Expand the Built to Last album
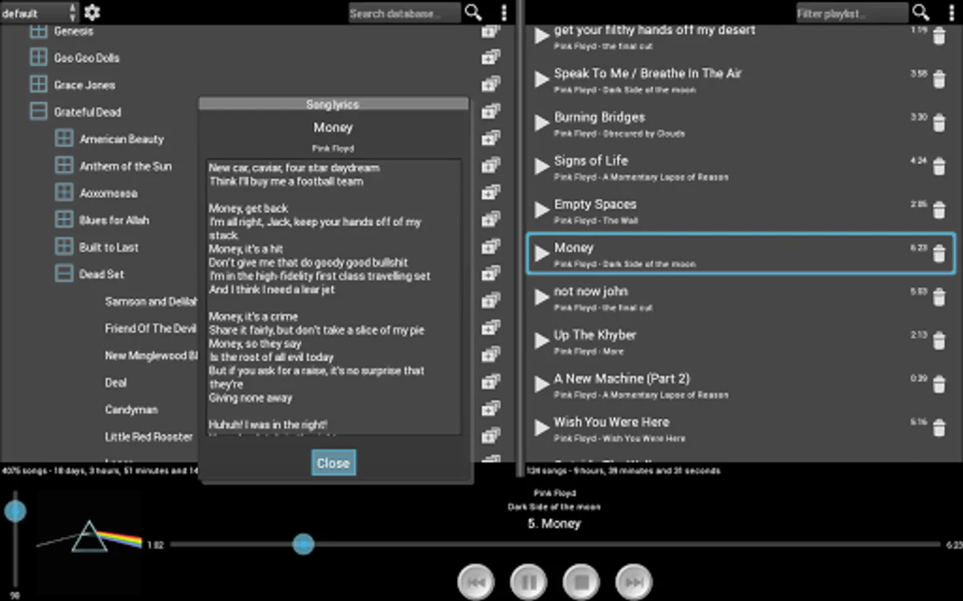The width and height of the screenshot is (963, 601). click(64, 246)
